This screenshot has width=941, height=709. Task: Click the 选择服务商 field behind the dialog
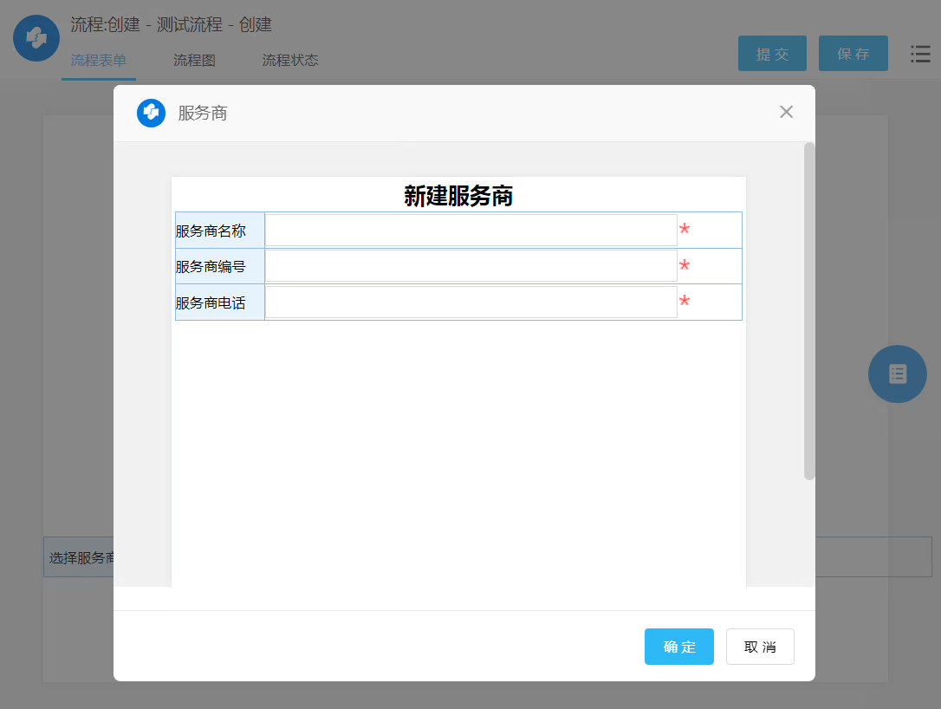point(78,557)
